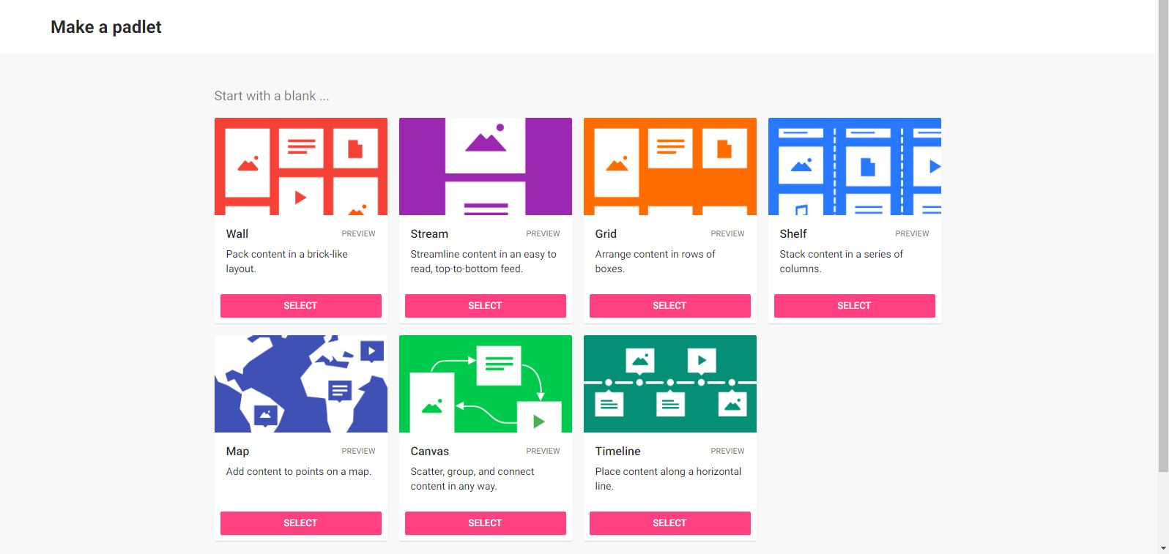Click the Map layout thumbnail image
This screenshot has height=554, width=1169.
tap(300, 383)
